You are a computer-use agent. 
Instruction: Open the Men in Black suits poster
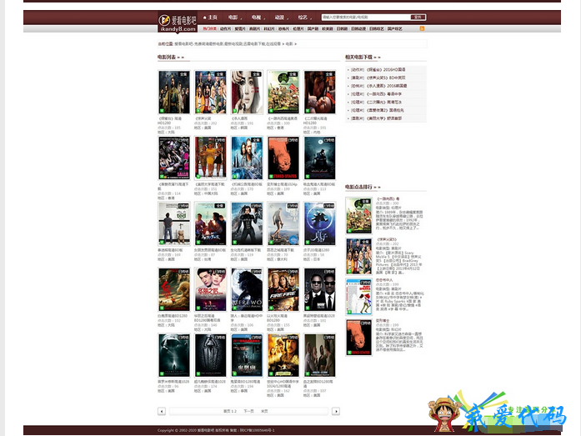coord(319,289)
